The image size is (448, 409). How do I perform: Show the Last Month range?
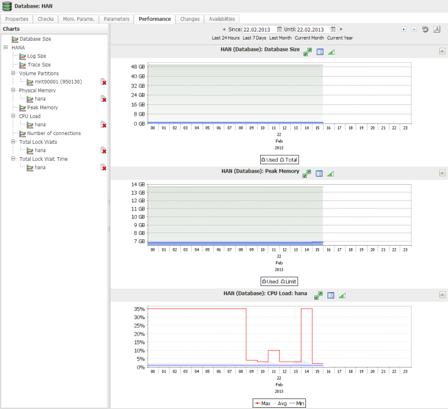(x=280, y=38)
